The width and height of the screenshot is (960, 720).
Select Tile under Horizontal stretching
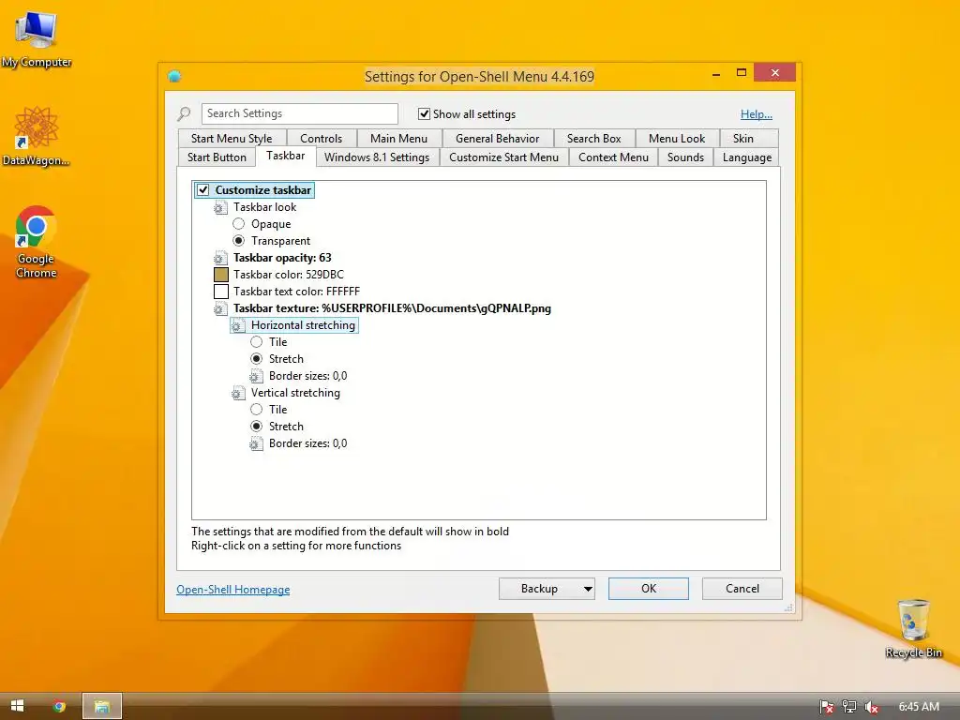coord(257,342)
